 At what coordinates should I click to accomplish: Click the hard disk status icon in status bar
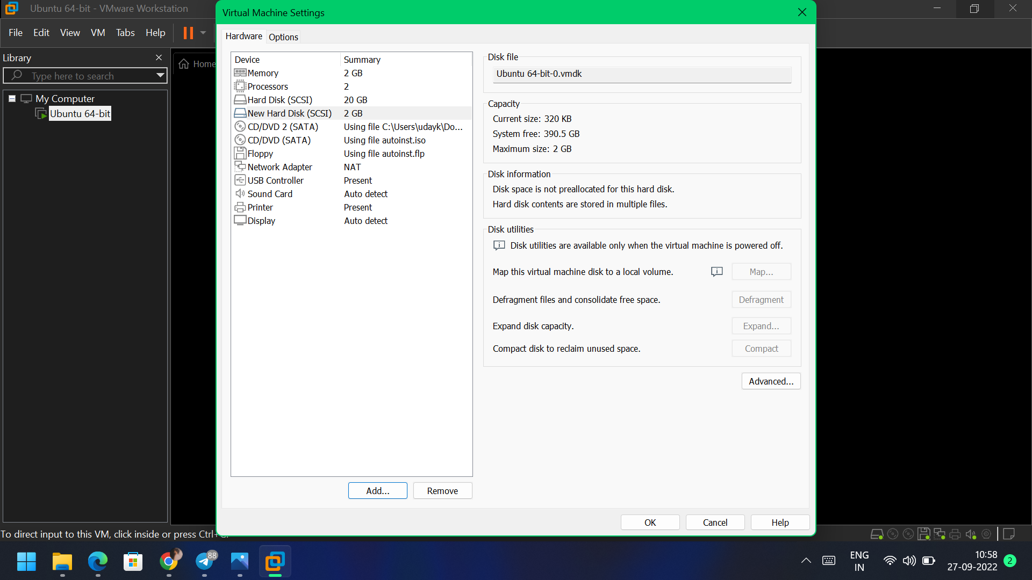click(x=877, y=533)
